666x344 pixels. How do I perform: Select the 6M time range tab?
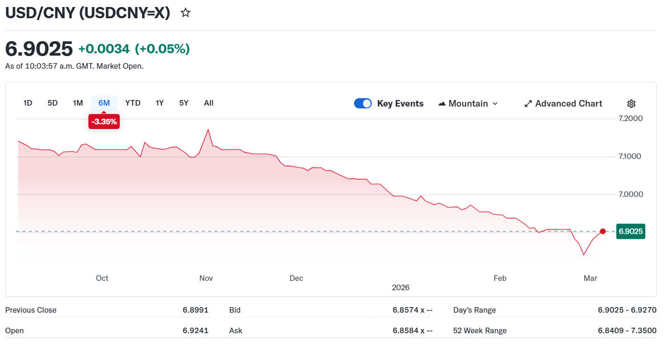coord(104,103)
